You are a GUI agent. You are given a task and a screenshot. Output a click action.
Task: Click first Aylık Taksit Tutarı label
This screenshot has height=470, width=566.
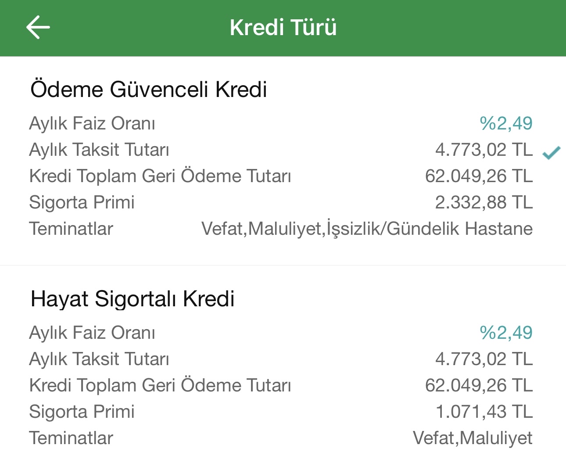[x=99, y=150]
